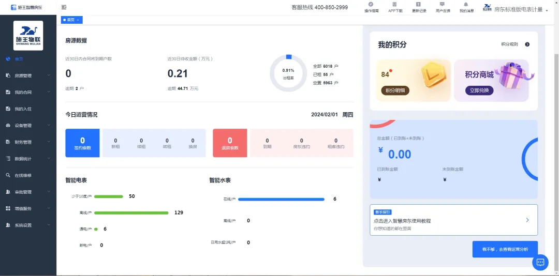Expand the 财务管理 chevron
559x276 pixels.
49,142
